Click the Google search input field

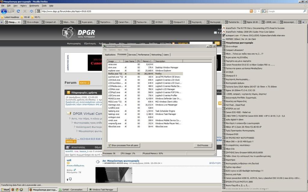click(285, 11)
